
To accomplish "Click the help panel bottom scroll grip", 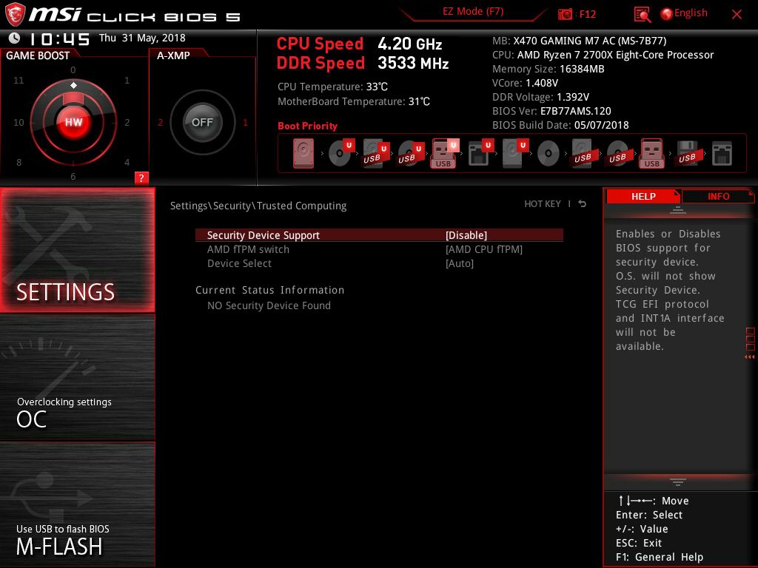I will click(x=678, y=481).
